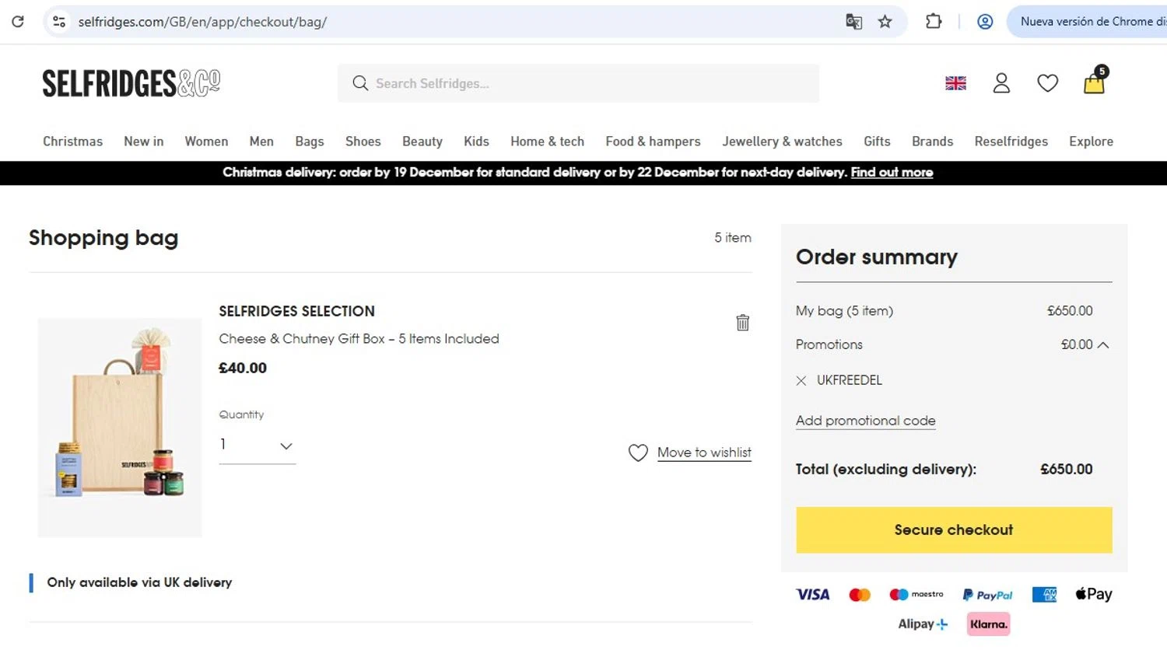The height and width of the screenshot is (650, 1167).
Task: Open the Bags menu
Action: coord(310,142)
